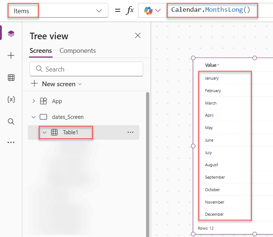Expand the App tree node
Viewport: 273px width, 237px height.
[x=34, y=101]
